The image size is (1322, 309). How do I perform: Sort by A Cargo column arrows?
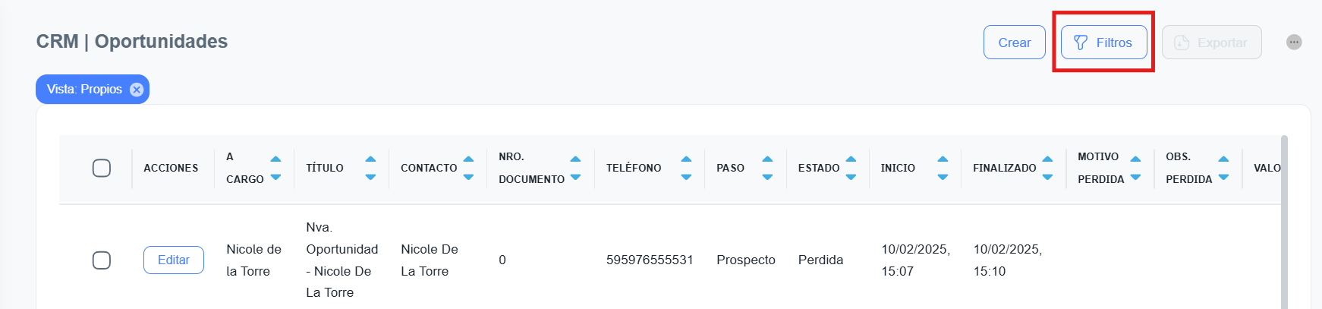[x=275, y=168]
